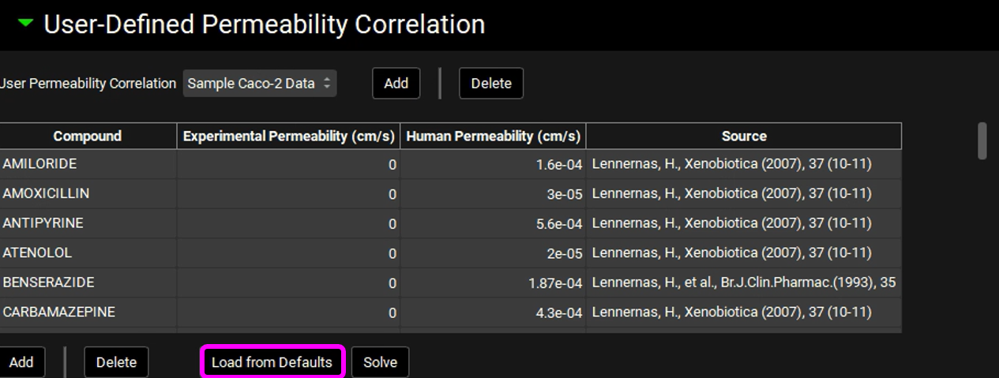Click Delete beside the correlation dropdown

coord(490,84)
